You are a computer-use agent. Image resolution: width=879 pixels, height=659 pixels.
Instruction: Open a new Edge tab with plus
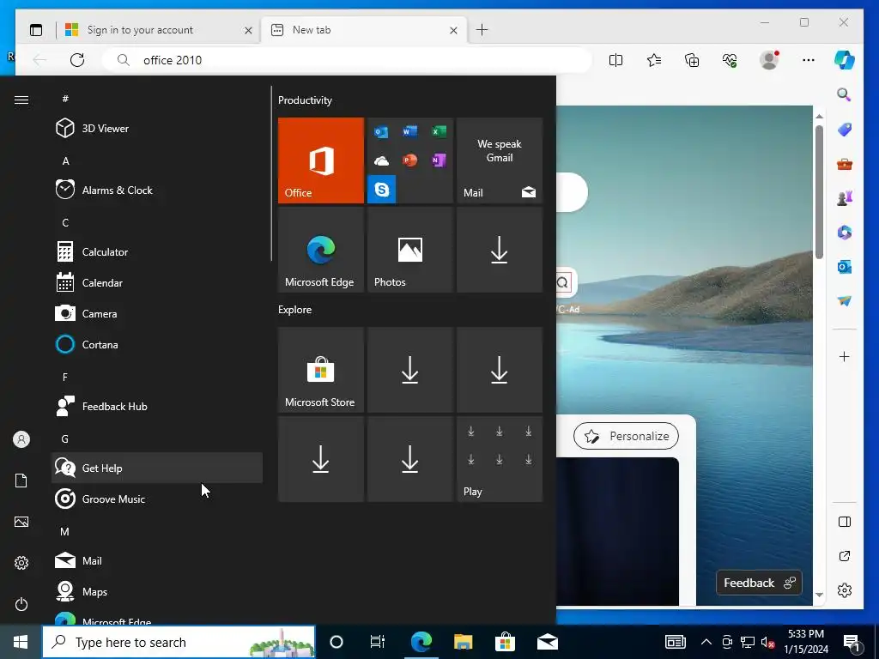pos(482,30)
